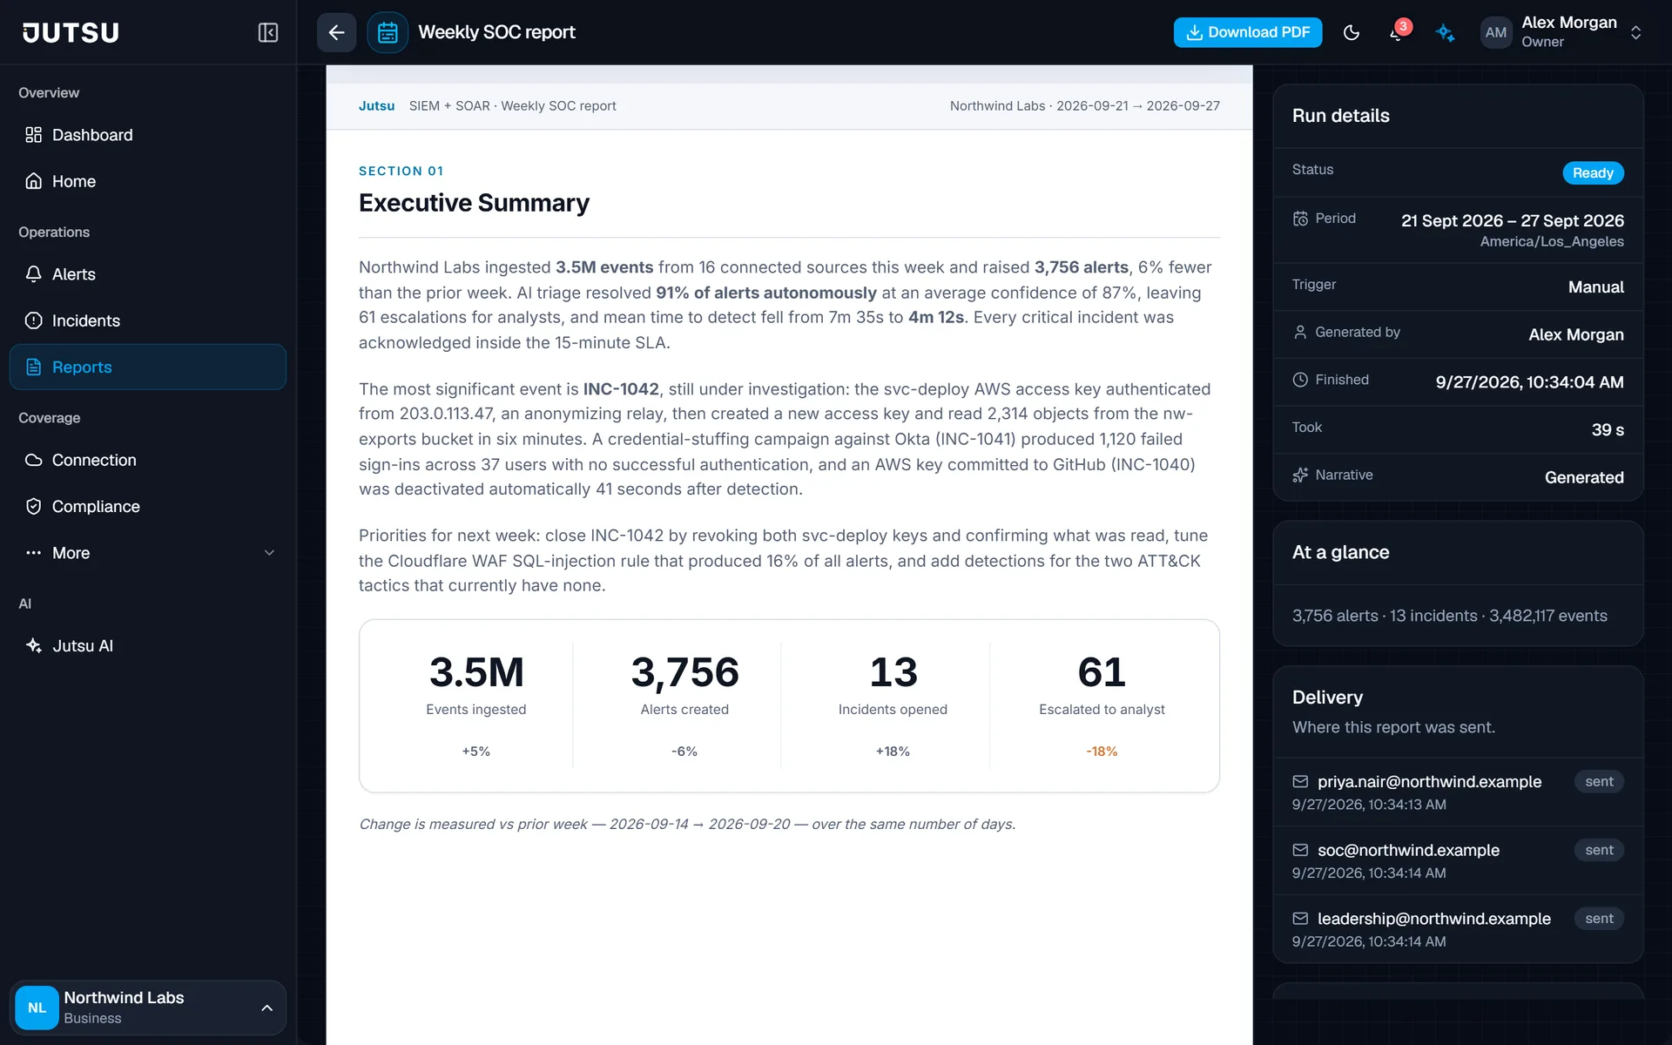1672x1045 pixels.
Task: Click the sent badge for soc@northwind.example
Action: click(1599, 850)
